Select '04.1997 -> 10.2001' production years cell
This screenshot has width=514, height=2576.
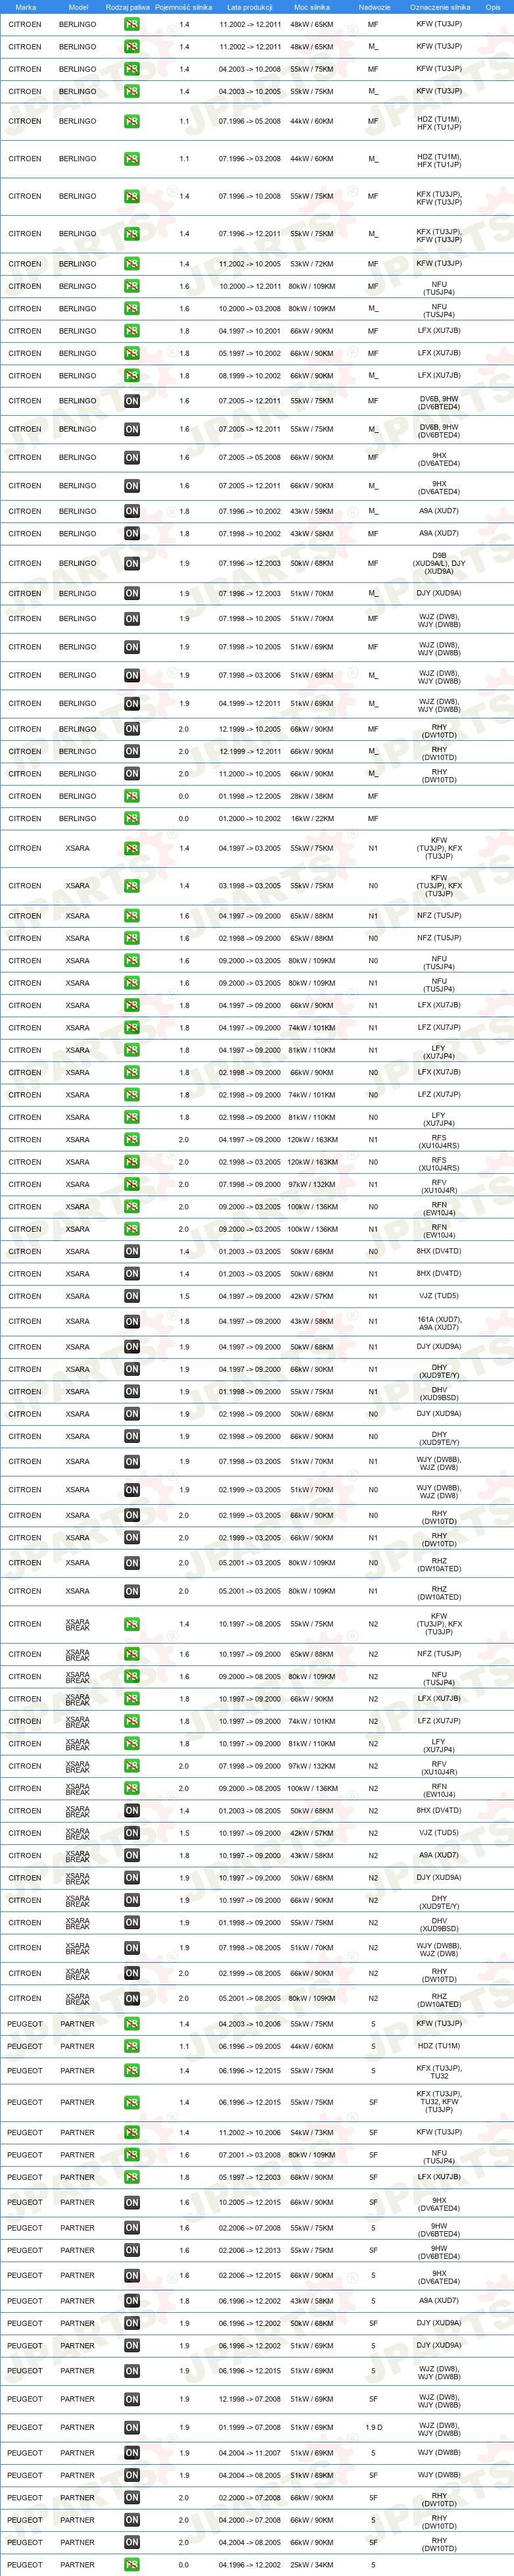pos(250,331)
